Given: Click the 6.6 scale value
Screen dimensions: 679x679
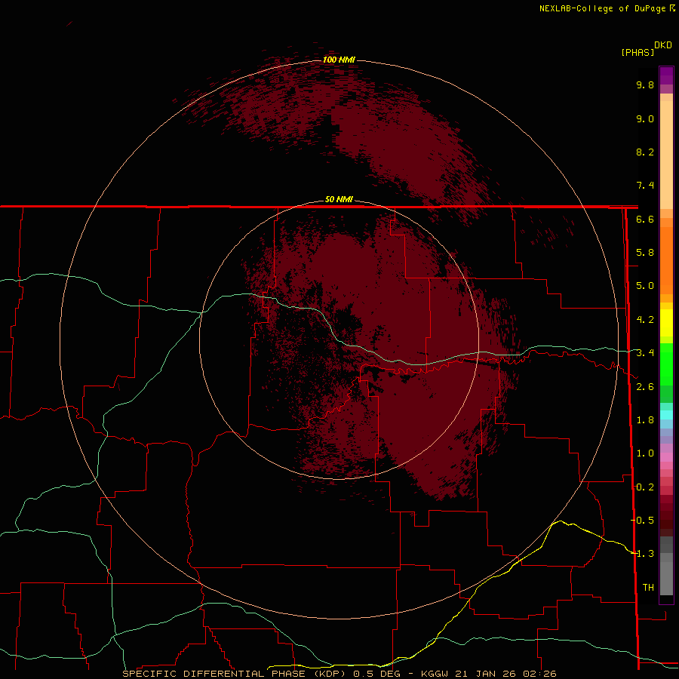Looking at the screenshot, I should (645, 219).
